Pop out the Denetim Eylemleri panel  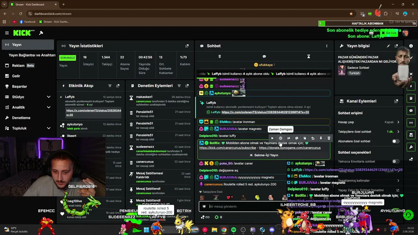tap(187, 86)
